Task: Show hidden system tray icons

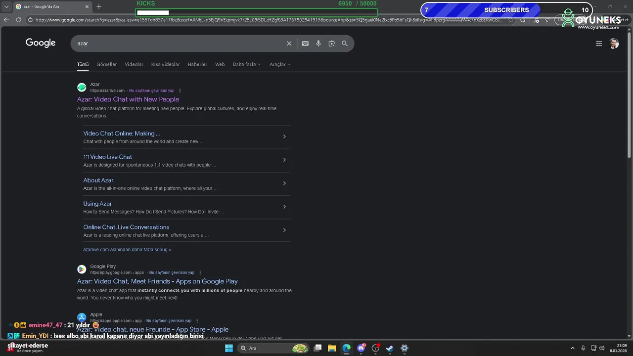Action: click(573, 348)
